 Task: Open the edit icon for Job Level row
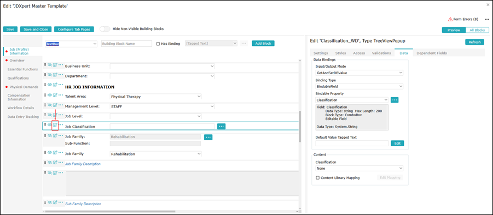pyautogui.click(x=55, y=115)
